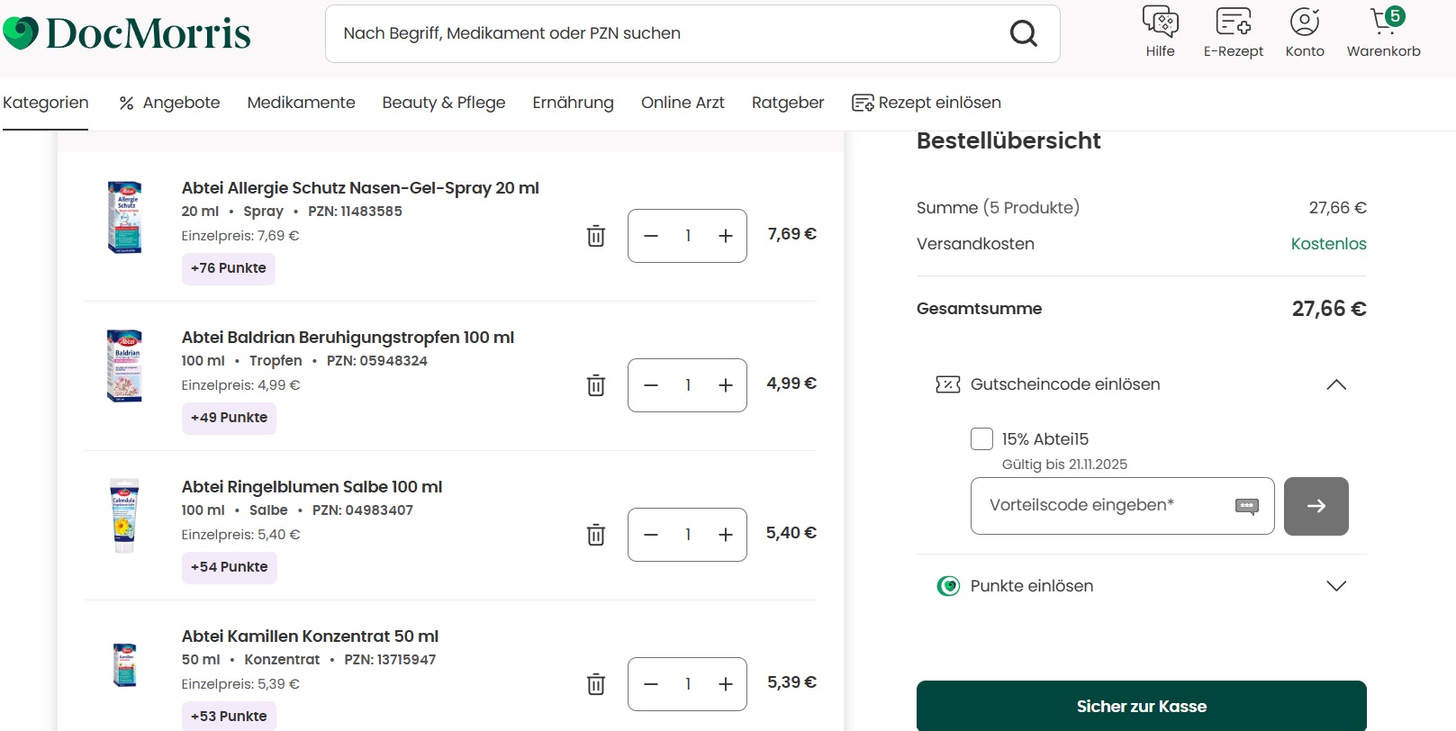
Task: Expand the Punkte einlösen section
Action: 1336,586
